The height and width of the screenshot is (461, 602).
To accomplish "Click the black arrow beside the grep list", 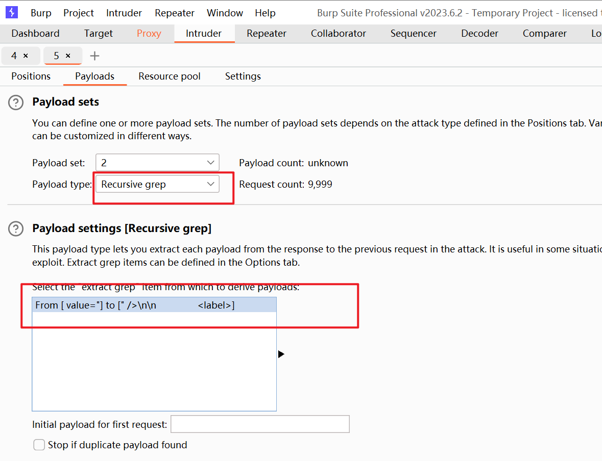I will [x=281, y=354].
